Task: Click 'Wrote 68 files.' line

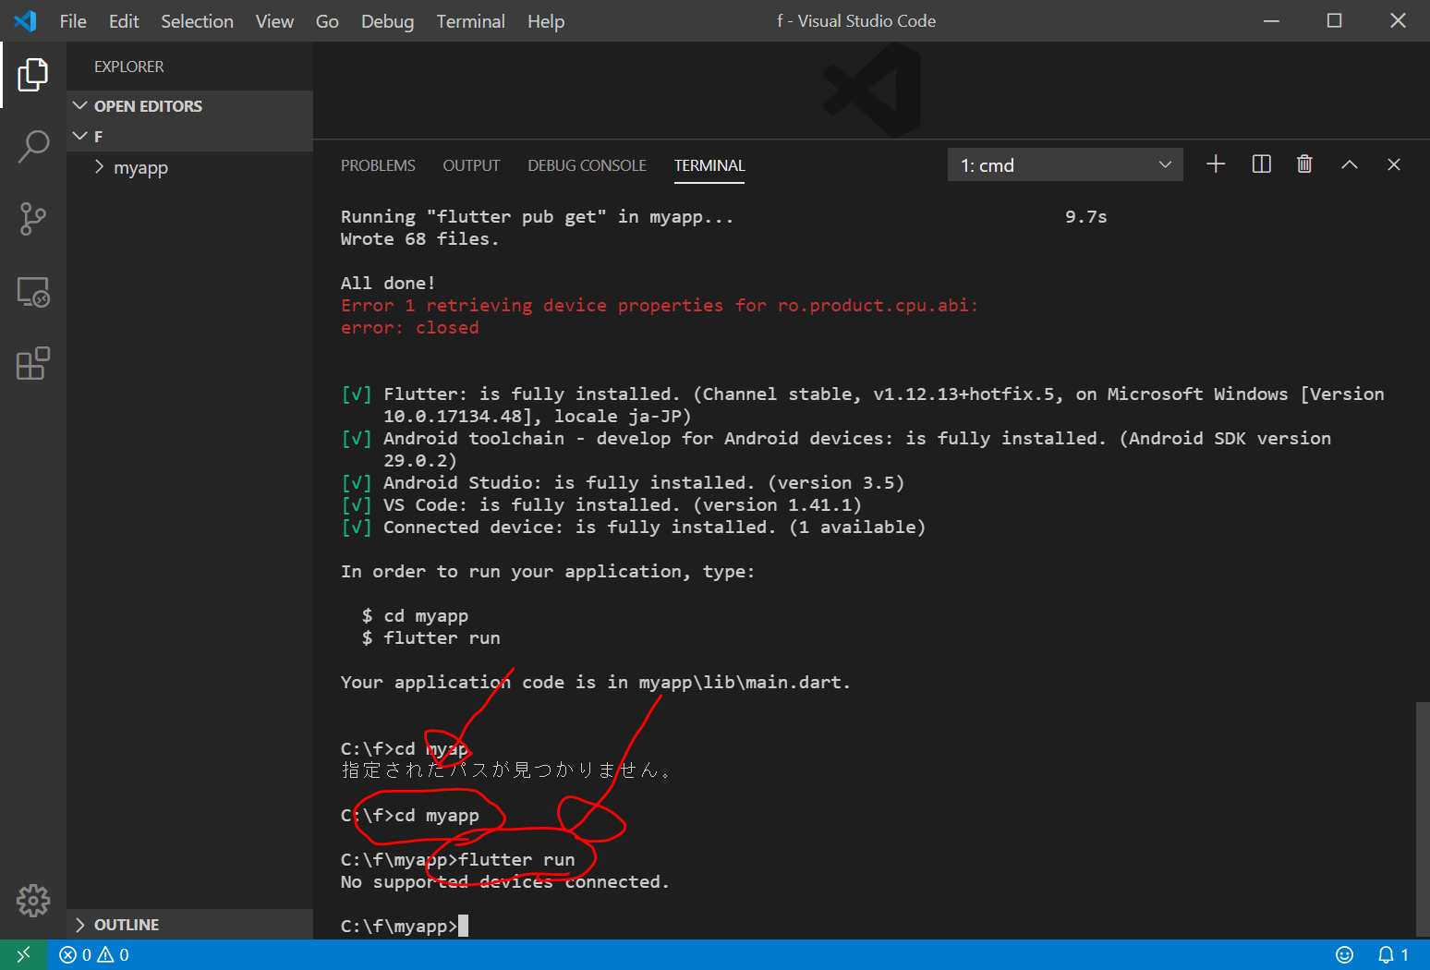Action: [419, 239]
